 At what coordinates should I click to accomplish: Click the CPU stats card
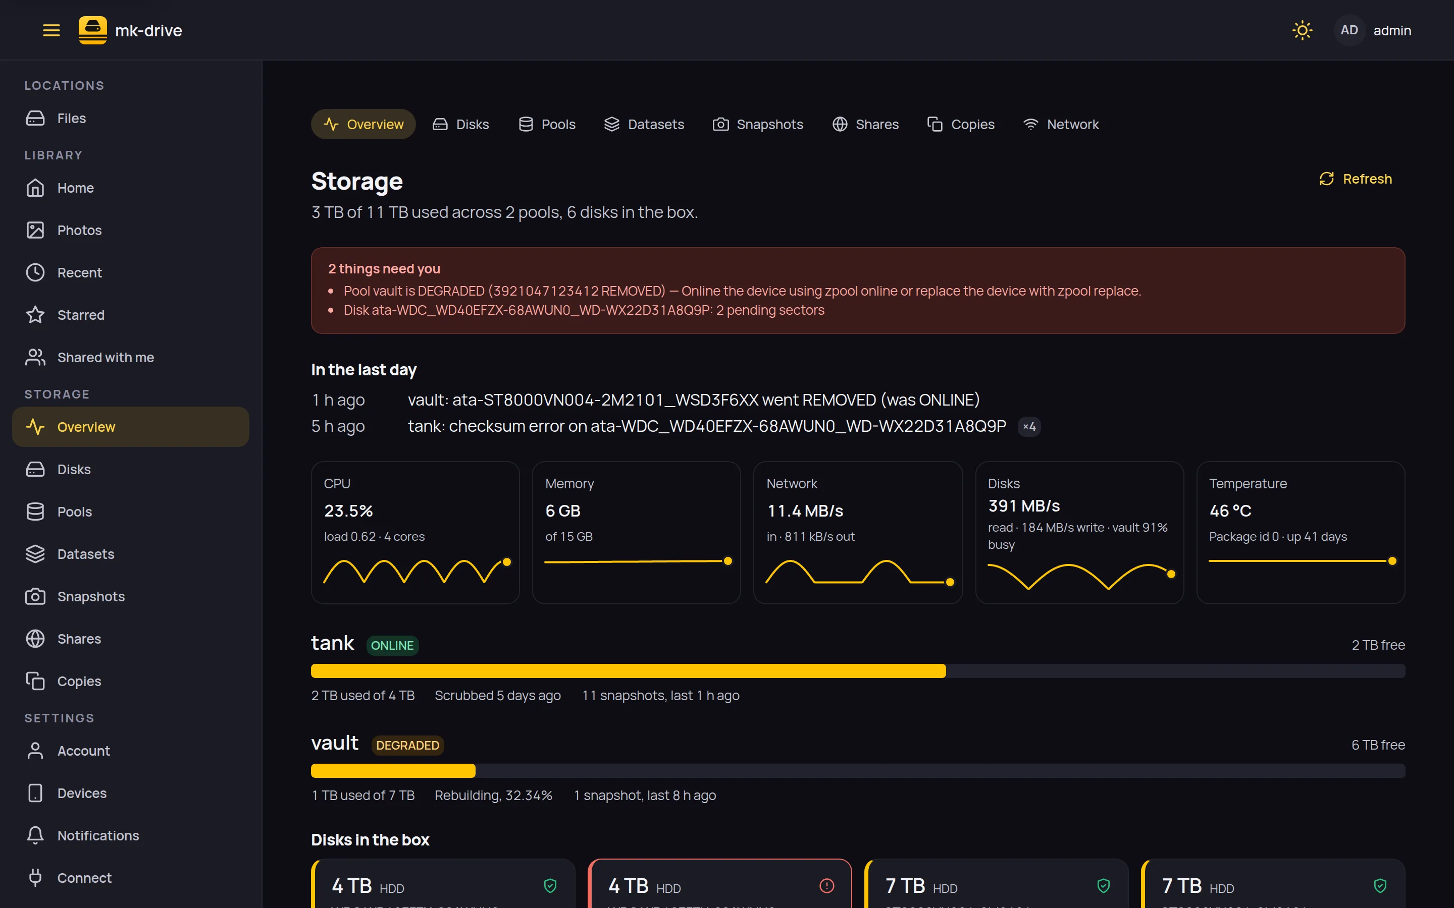415,533
